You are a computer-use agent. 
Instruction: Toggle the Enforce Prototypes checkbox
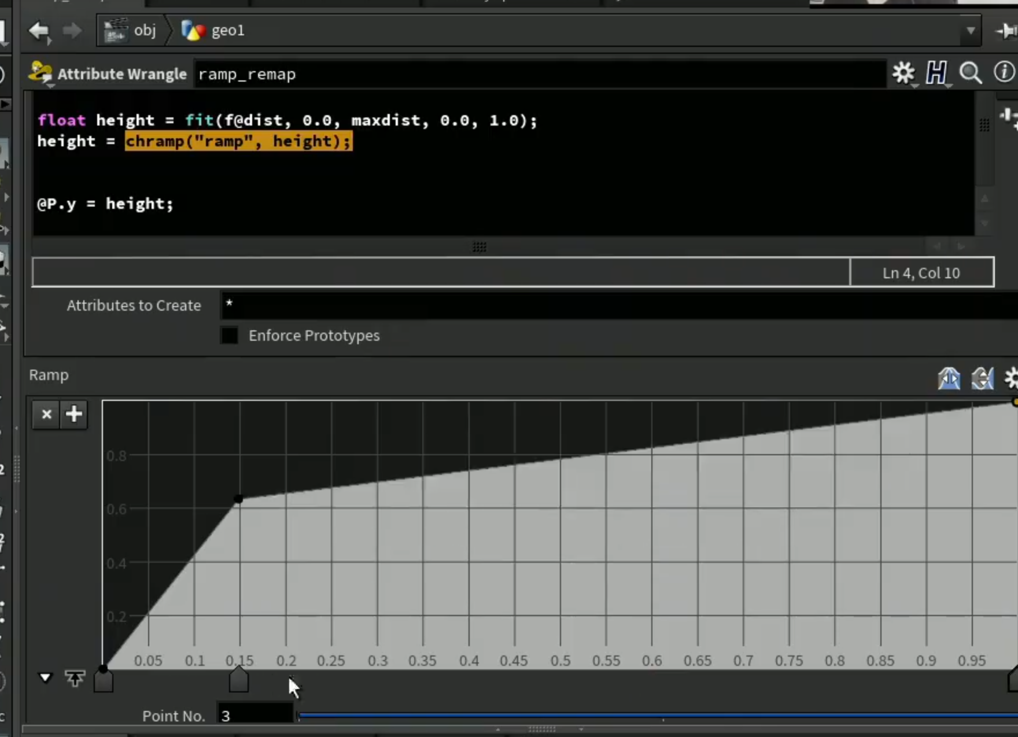click(x=229, y=336)
